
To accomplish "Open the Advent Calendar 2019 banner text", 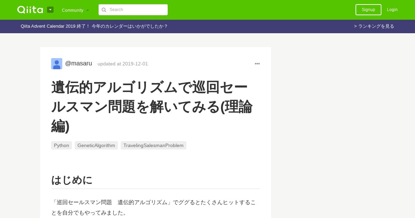I will click(94, 26).
